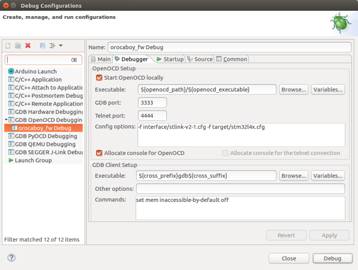Collapse the GDB OpenOCD Debugging node
The width and height of the screenshot is (358, 270).
coord(6,120)
